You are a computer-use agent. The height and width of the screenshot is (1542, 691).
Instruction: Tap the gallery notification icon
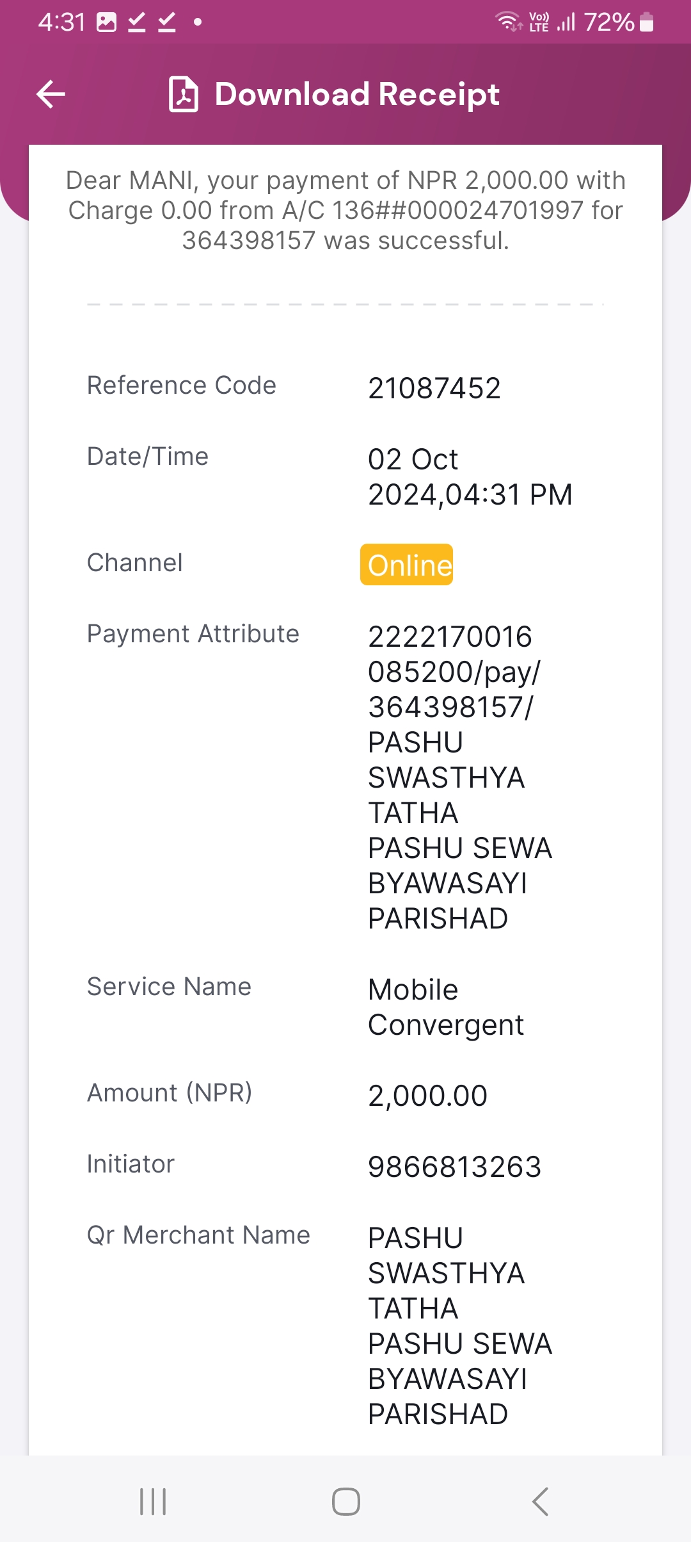point(106,22)
